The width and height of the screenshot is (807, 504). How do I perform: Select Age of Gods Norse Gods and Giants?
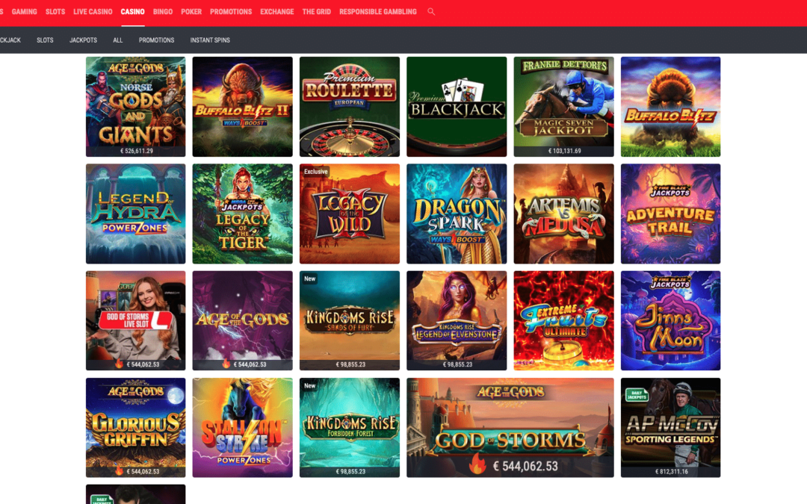(x=135, y=107)
